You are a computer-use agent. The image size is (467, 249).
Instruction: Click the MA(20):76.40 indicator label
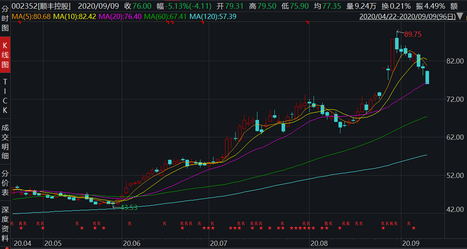120,17
